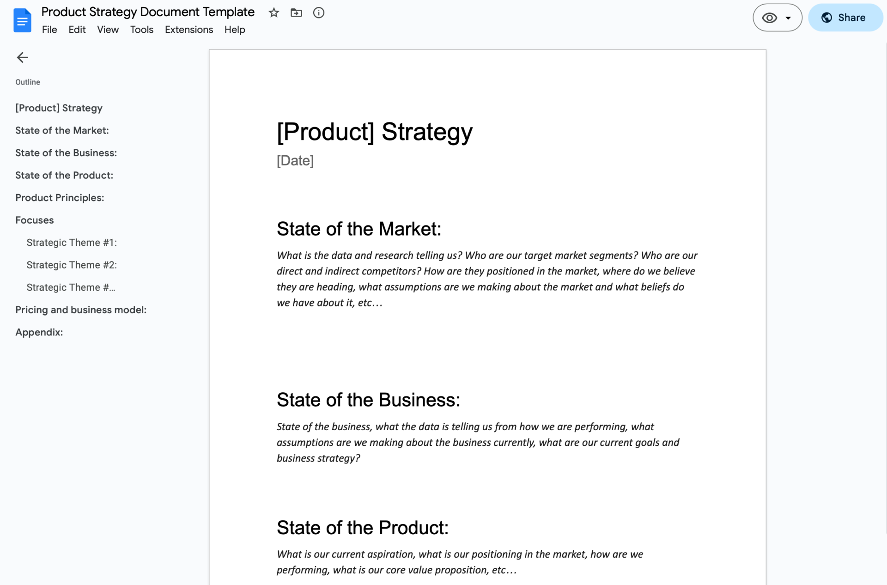Open the View menu
The width and height of the screenshot is (887, 585).
click(x=108, y=30)
